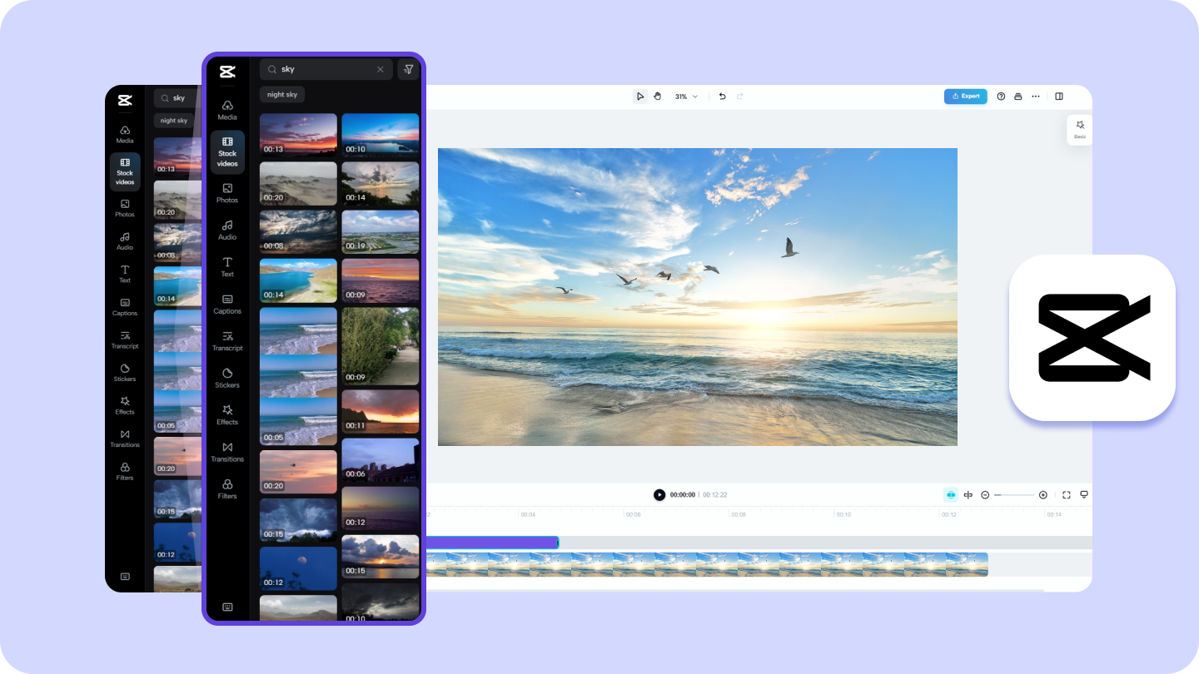Image resolution: width=1199 pixels, height=674 pixels.
Task: Open the filter funnel icon beside search
Action: tap(408, 69)
